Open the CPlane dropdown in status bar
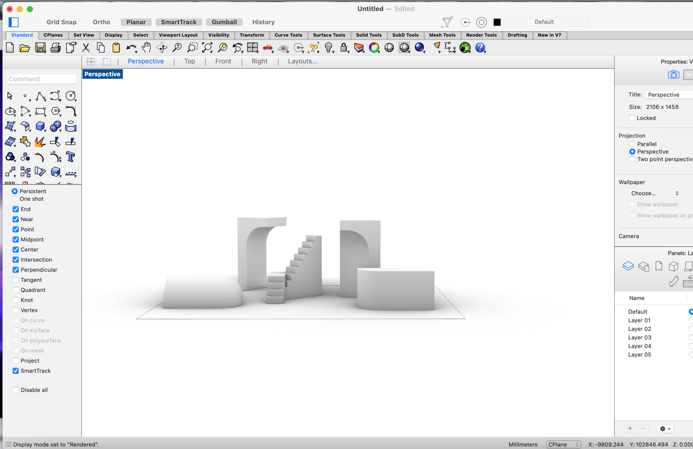Screen dimensions: 693x449 click(564, 445)
